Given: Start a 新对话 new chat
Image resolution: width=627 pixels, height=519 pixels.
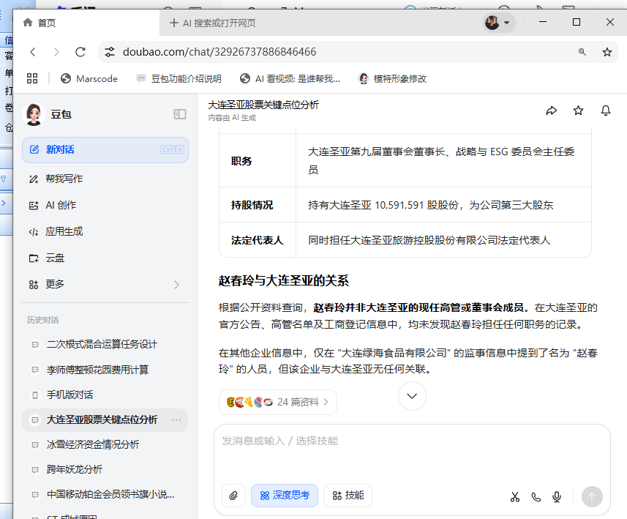Looking at the screenshot, I should [x=105, y=150].
